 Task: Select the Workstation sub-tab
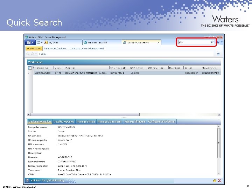tap(34, 48)
